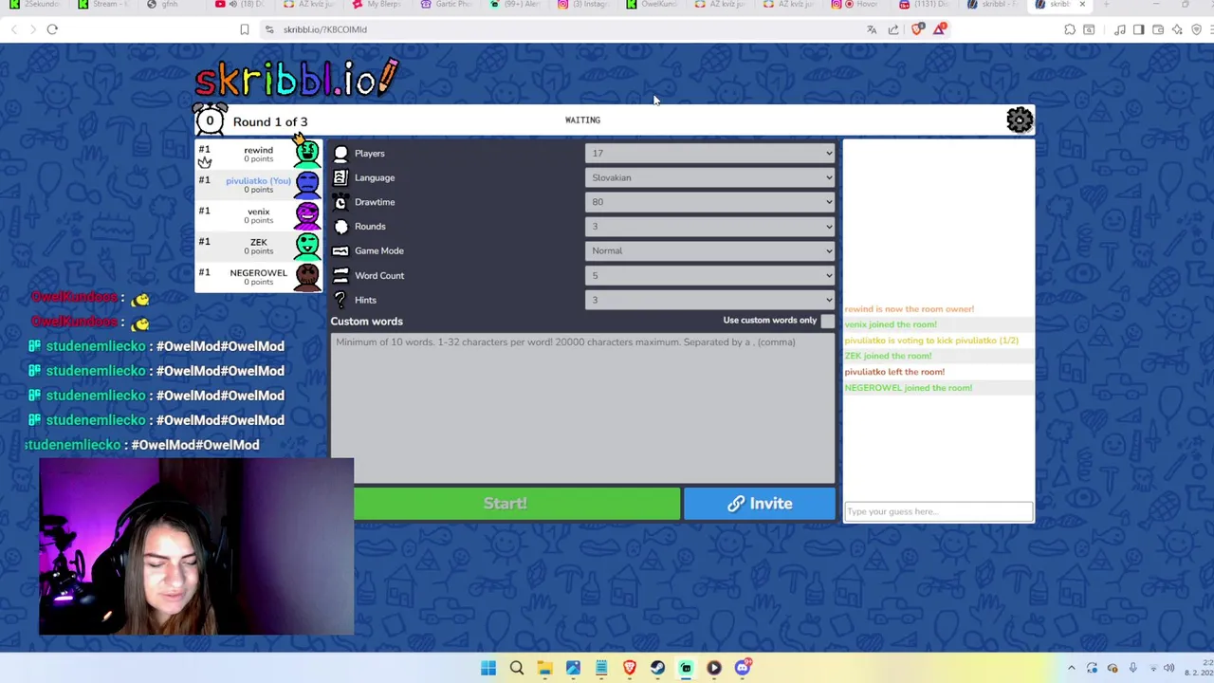
Task: Open Brave browser taskbar icon
Action: 629,668
